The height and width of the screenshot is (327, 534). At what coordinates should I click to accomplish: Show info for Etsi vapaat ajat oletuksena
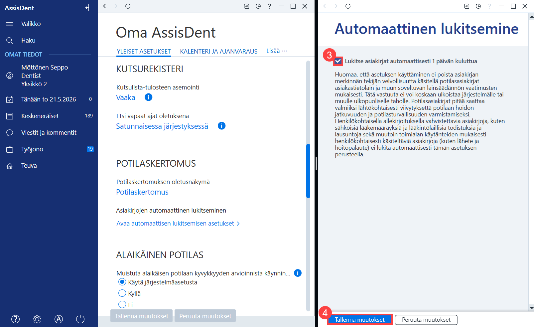pos(221,126)
